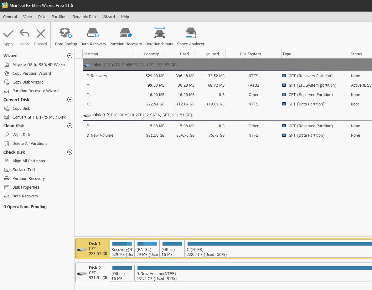This screenshot has height=290, width=372.
Task: Start Migrate OS to SSD/HD Wizard
Action: [39, 65]
